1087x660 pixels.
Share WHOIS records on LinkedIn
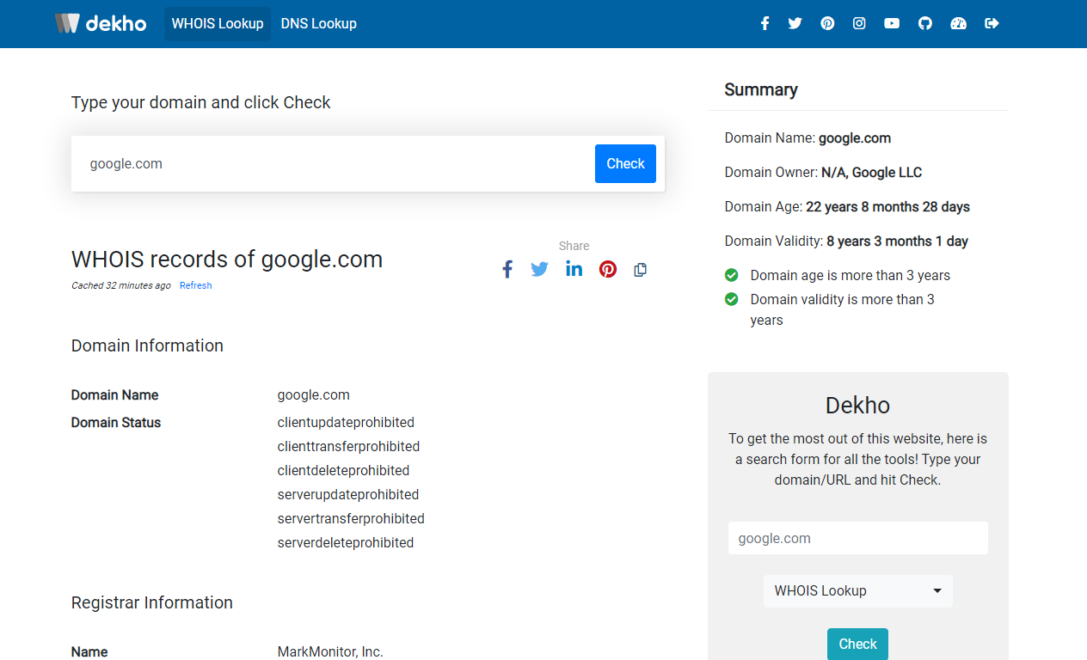(x=574, y=269)
